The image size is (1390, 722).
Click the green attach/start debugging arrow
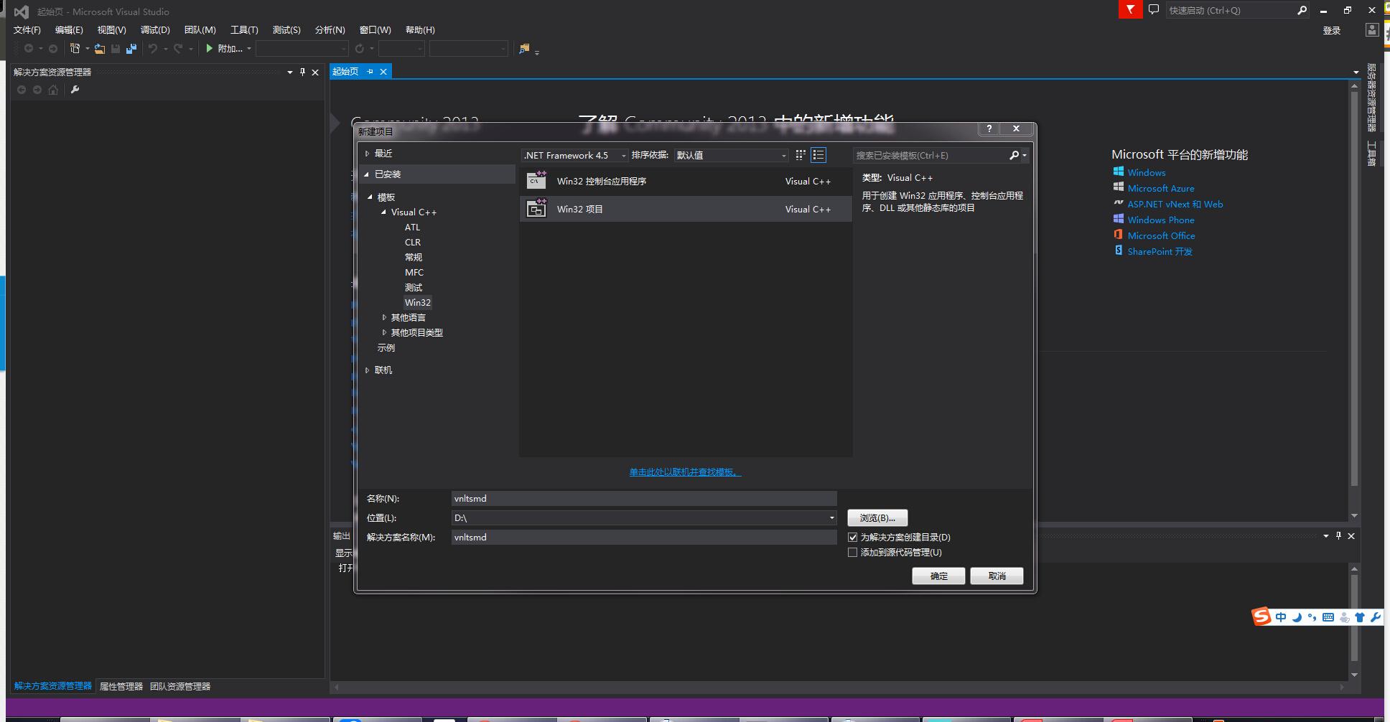tap(209, 49)
